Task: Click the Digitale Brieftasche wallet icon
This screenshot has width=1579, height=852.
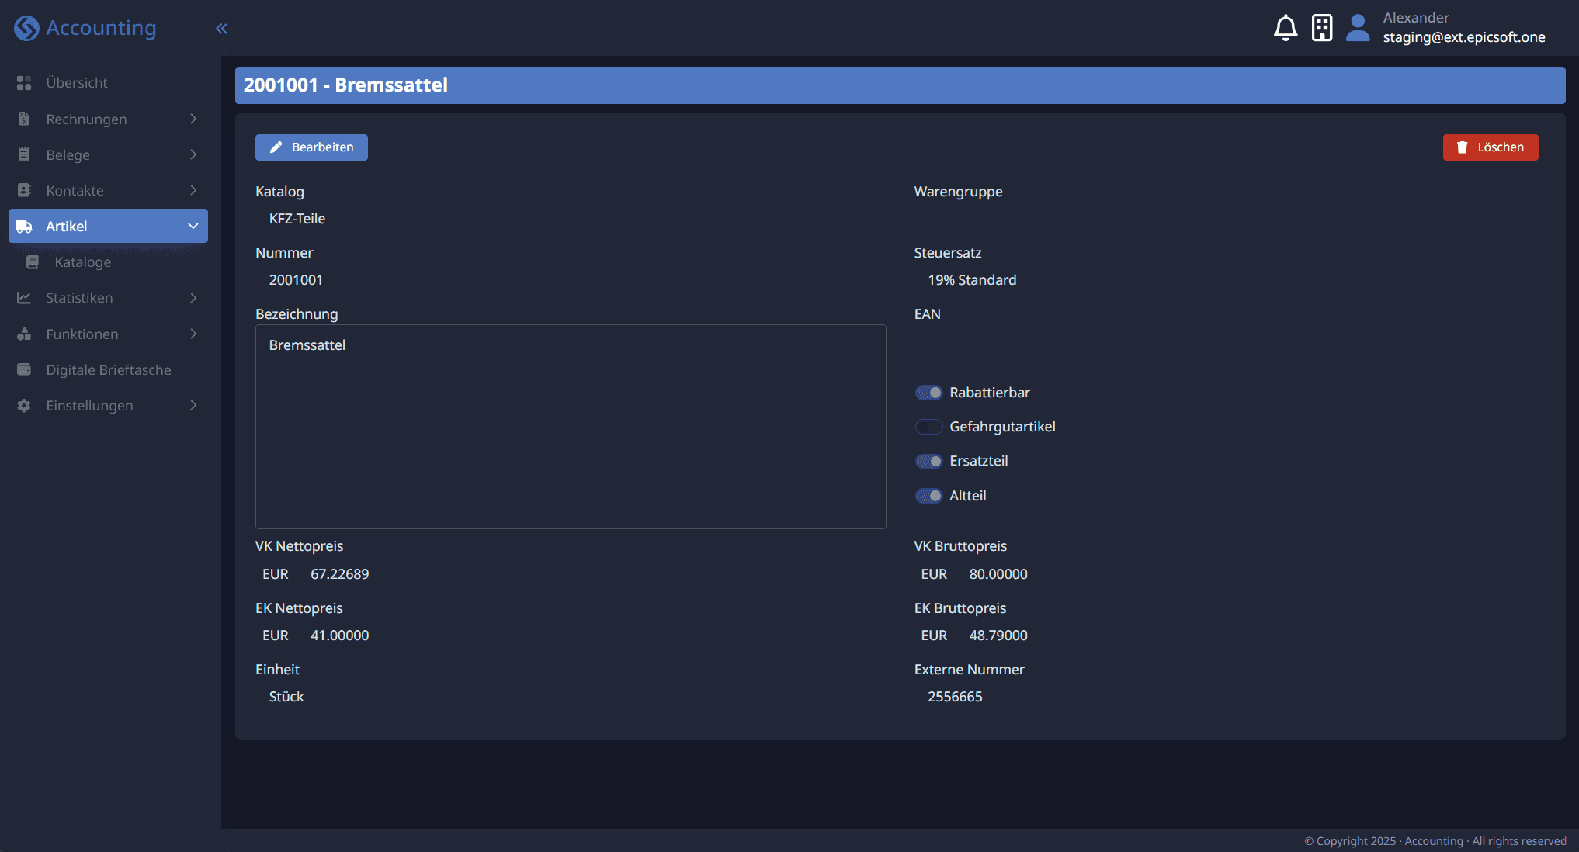Action: 24,369
